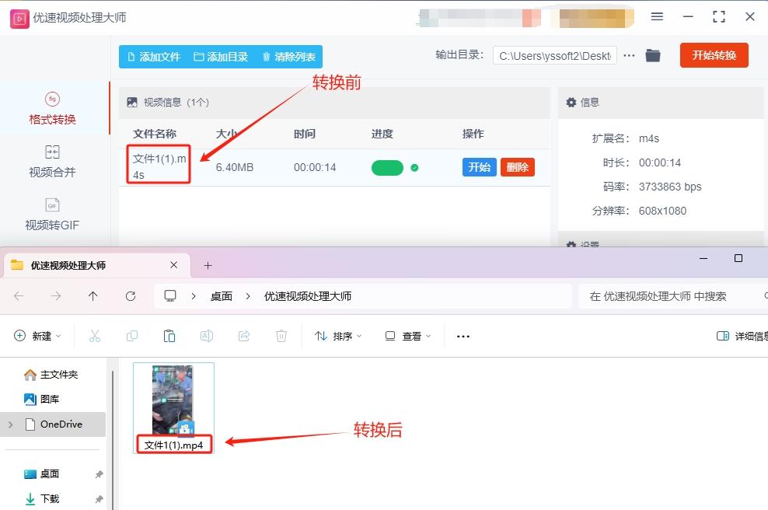Image resolution: width=768 pixels, height=510 pixels.
Task: Delete the file using the 删除 button
Action: coord(517,166)
